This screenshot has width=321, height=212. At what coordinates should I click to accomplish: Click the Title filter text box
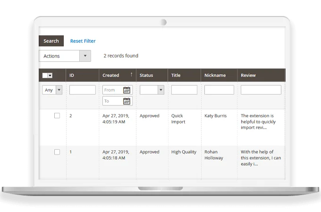184,90
